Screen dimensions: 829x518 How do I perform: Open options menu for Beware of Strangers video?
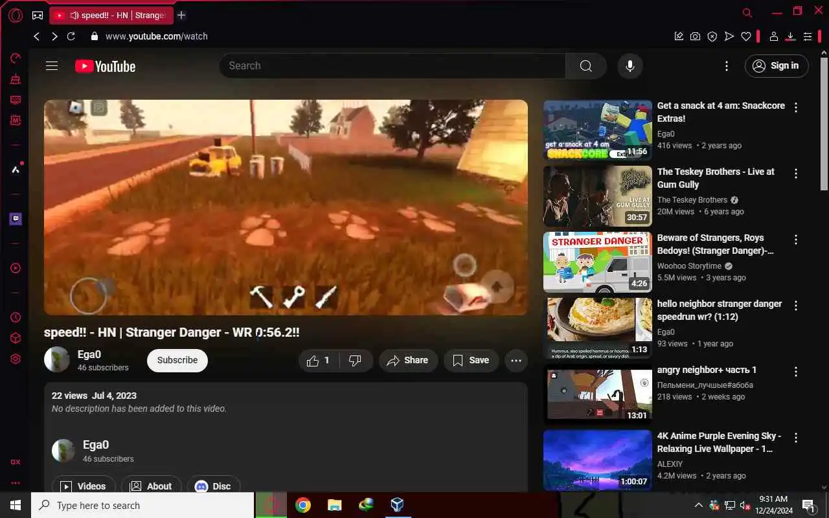796,240
